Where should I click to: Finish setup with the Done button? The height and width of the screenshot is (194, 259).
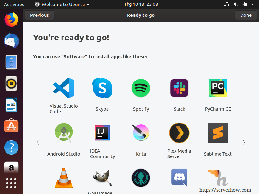pyautogui.click(x=246, y=15)
